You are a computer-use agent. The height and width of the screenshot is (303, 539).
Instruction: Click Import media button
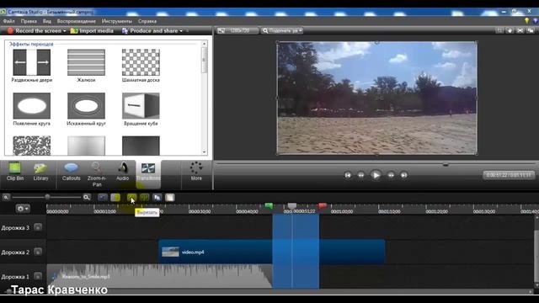point(92,31)
